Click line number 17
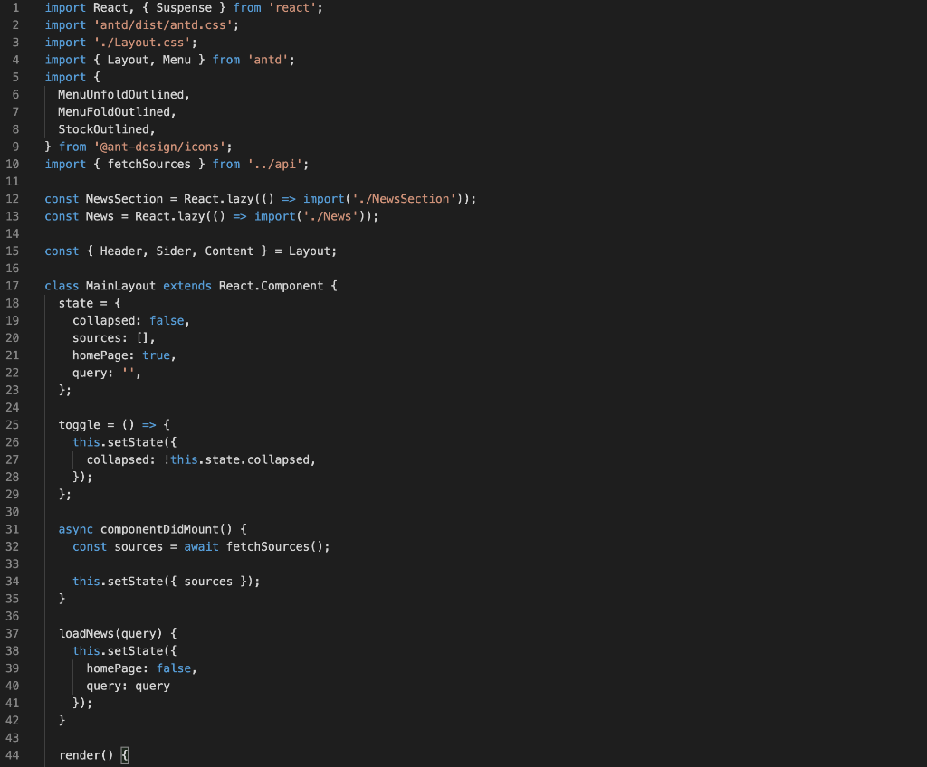Screen dimensions: 927x767 [x=13, y=285]
